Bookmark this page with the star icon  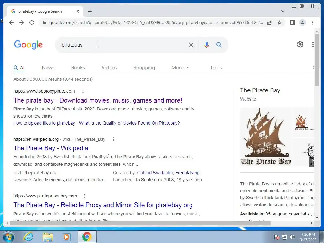[280, 22]
